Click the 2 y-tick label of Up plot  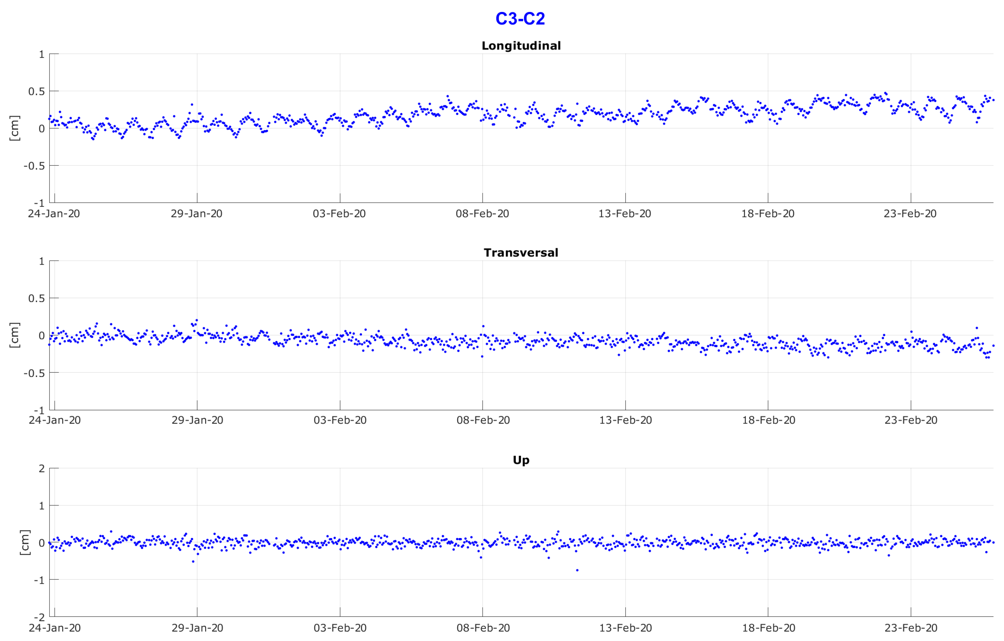[x=41, y=468]
